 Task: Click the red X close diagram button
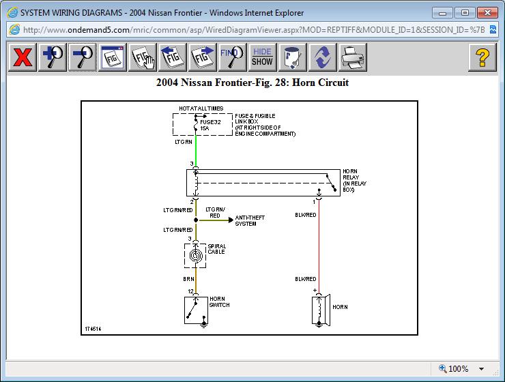click(23, 57)
